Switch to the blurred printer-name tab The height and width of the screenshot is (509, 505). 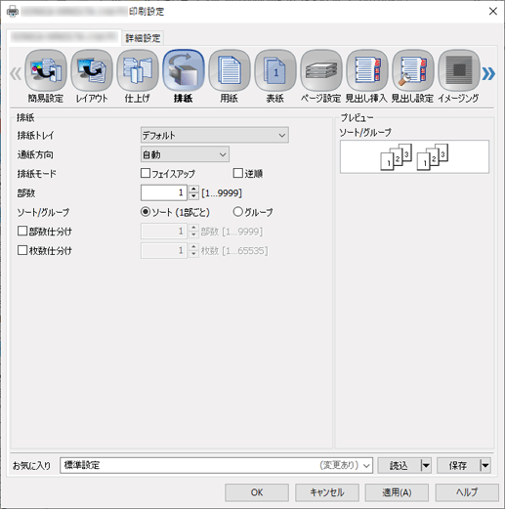pyautogui.click(x=63, y=37)
